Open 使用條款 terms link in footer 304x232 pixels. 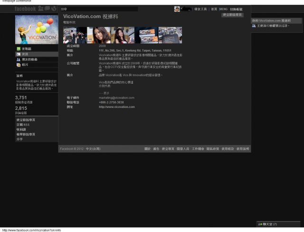point(228,149)
